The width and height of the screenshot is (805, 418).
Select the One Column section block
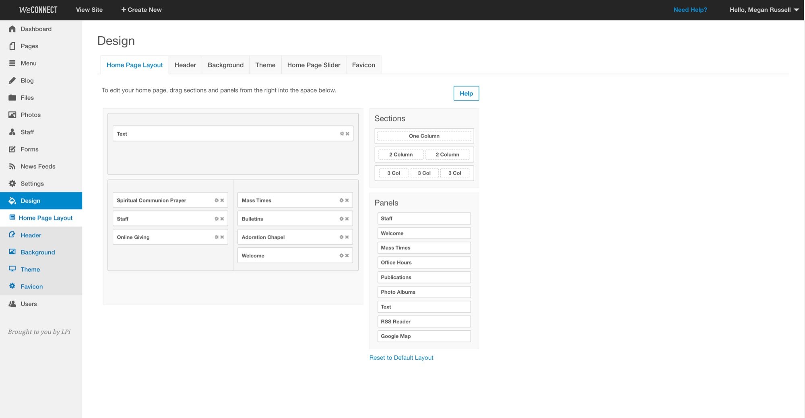click(424, 136)
